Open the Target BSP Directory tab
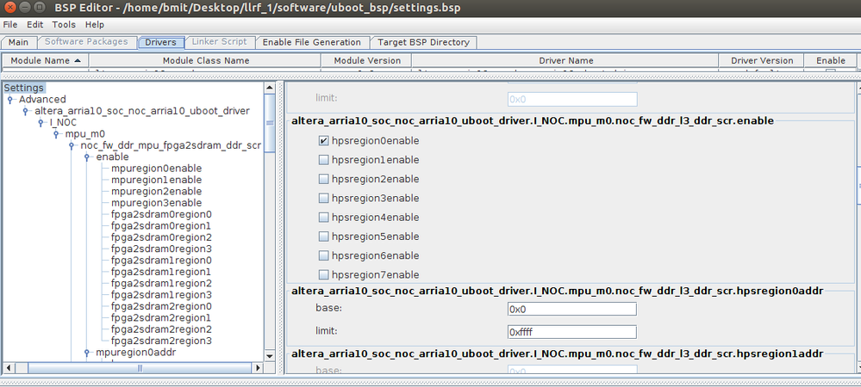 pos(423,42)
